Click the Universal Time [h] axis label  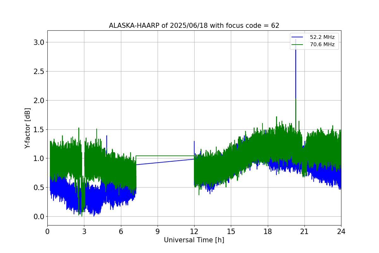pos(194,240)
